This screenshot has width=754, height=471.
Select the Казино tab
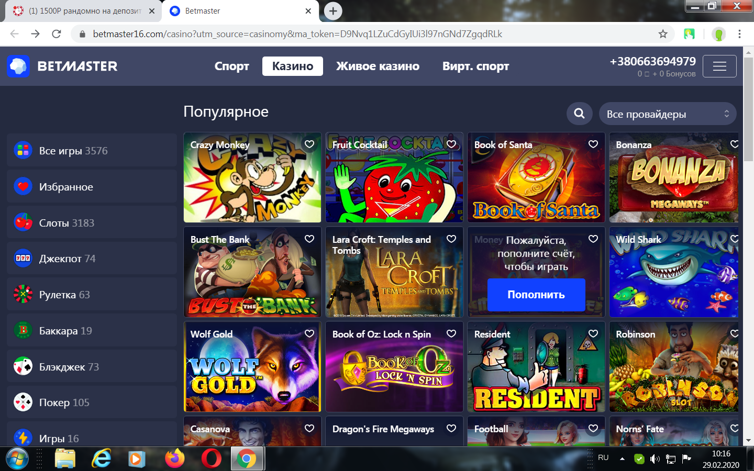(x=293, y=66)
